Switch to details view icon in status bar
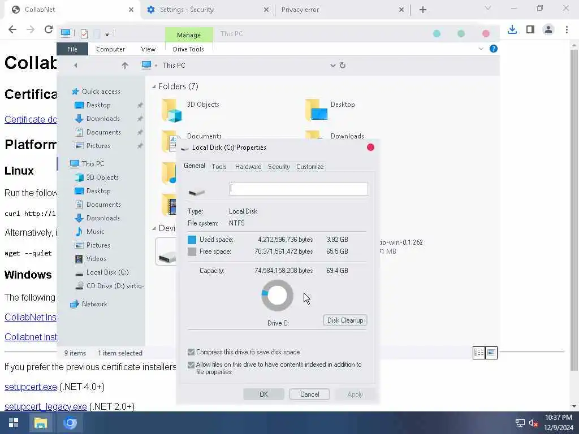The width and height of the screenshot is (579, 434). pyautogui.click(x=479, y=353)
